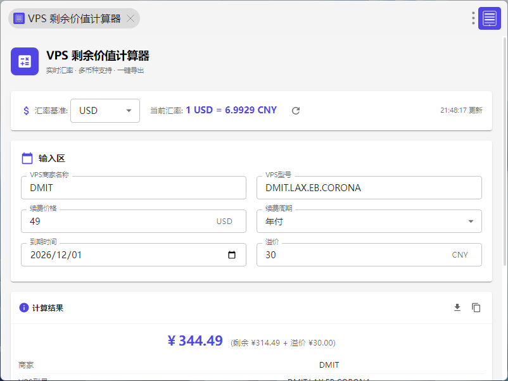Click the VPS商家名称 field containing DMIT
508x381 pixels.
point(133,188)
